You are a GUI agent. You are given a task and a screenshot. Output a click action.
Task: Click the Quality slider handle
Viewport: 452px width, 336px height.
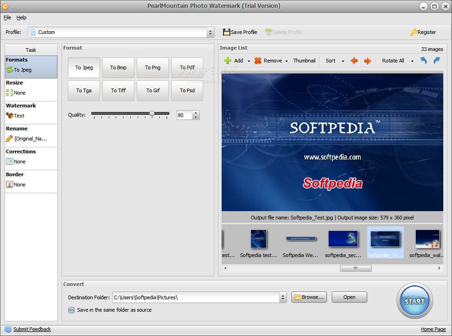pos(152,113)
